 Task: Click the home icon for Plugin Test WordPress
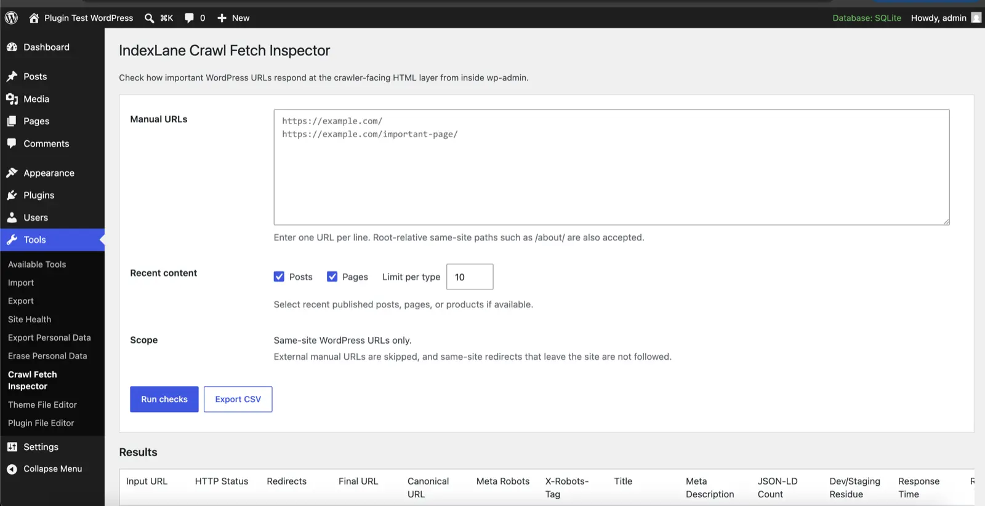34,18
